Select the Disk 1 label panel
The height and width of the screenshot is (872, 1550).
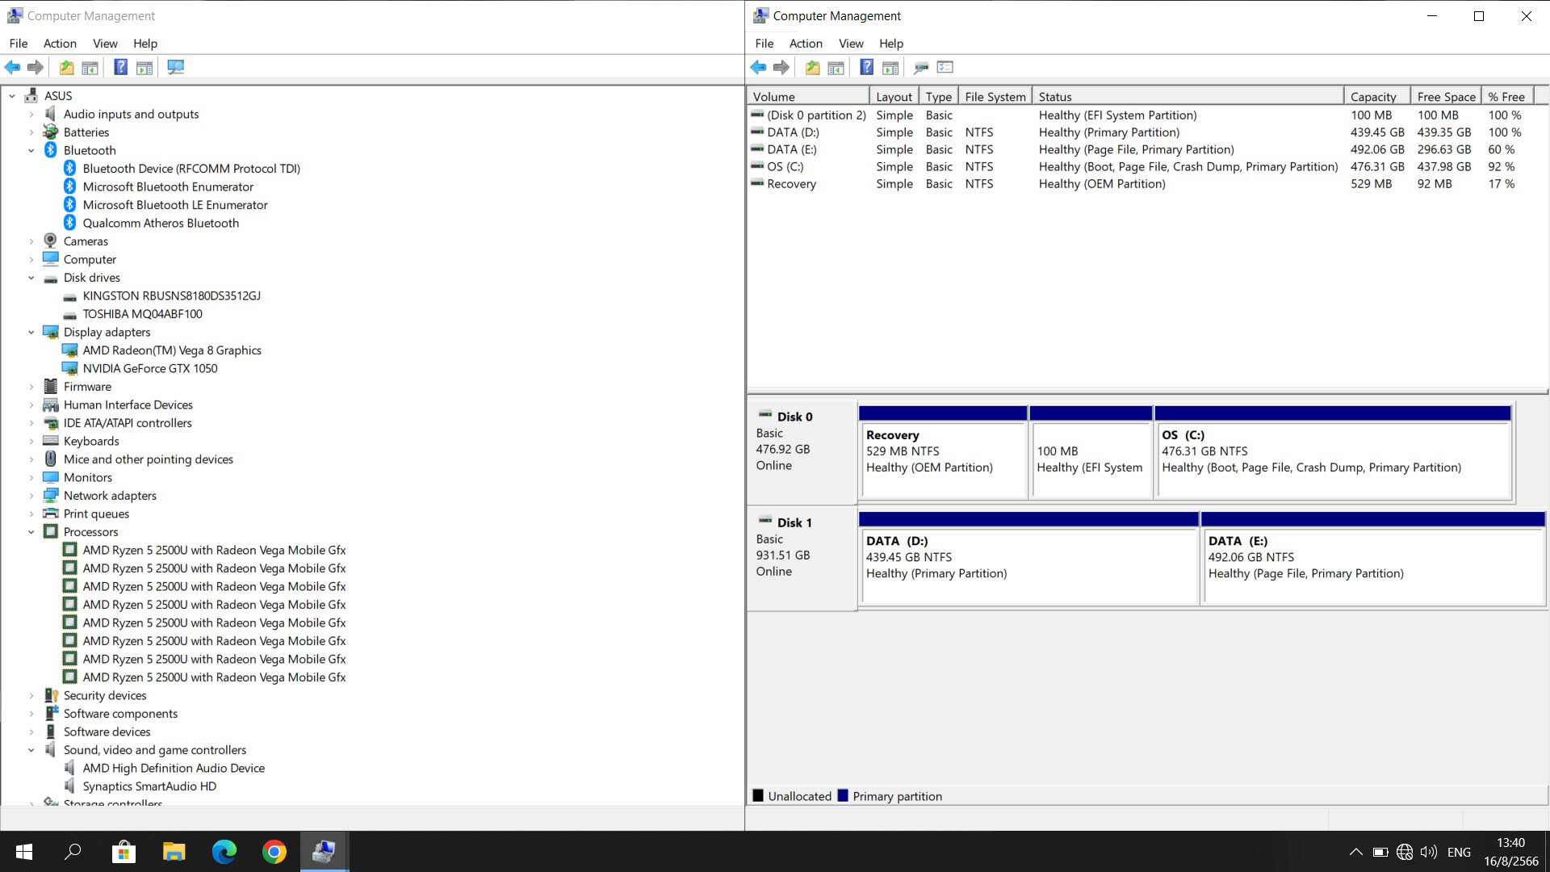[x=802, y=559]
